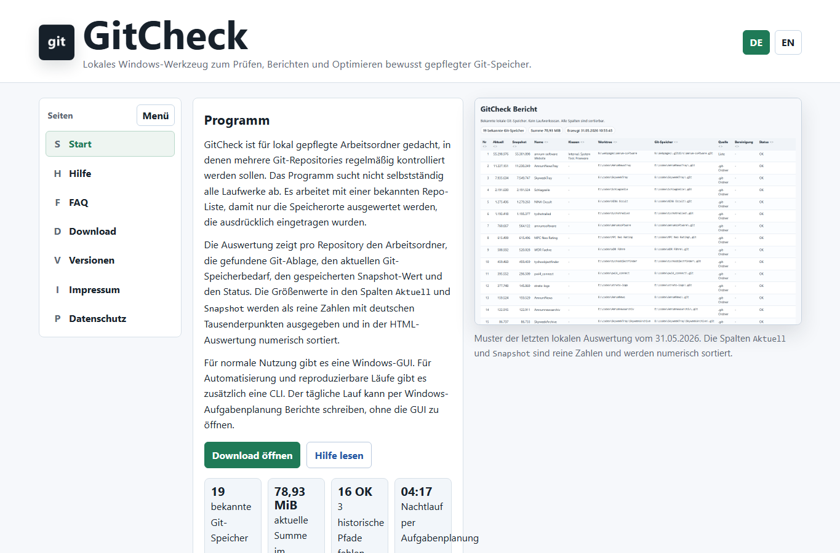
Task: Open the Impressum page
Action: tap(110, 289)
